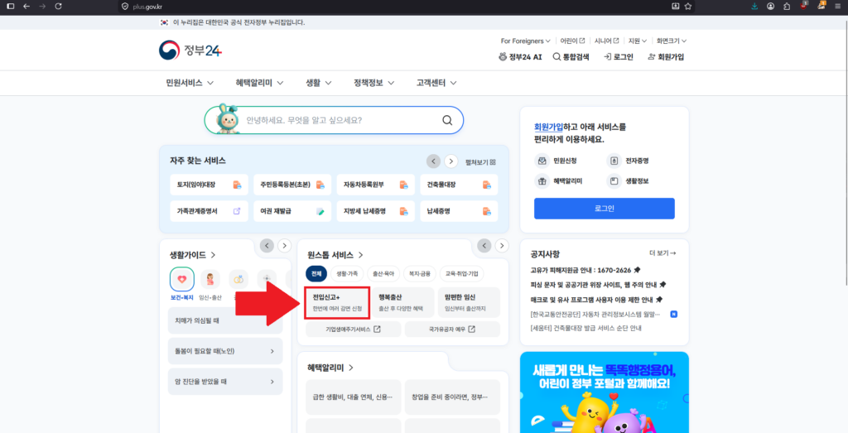Open 통합검색 search
Image resolution: width=848 pixels, height=433 pixels.
(571, 57)
